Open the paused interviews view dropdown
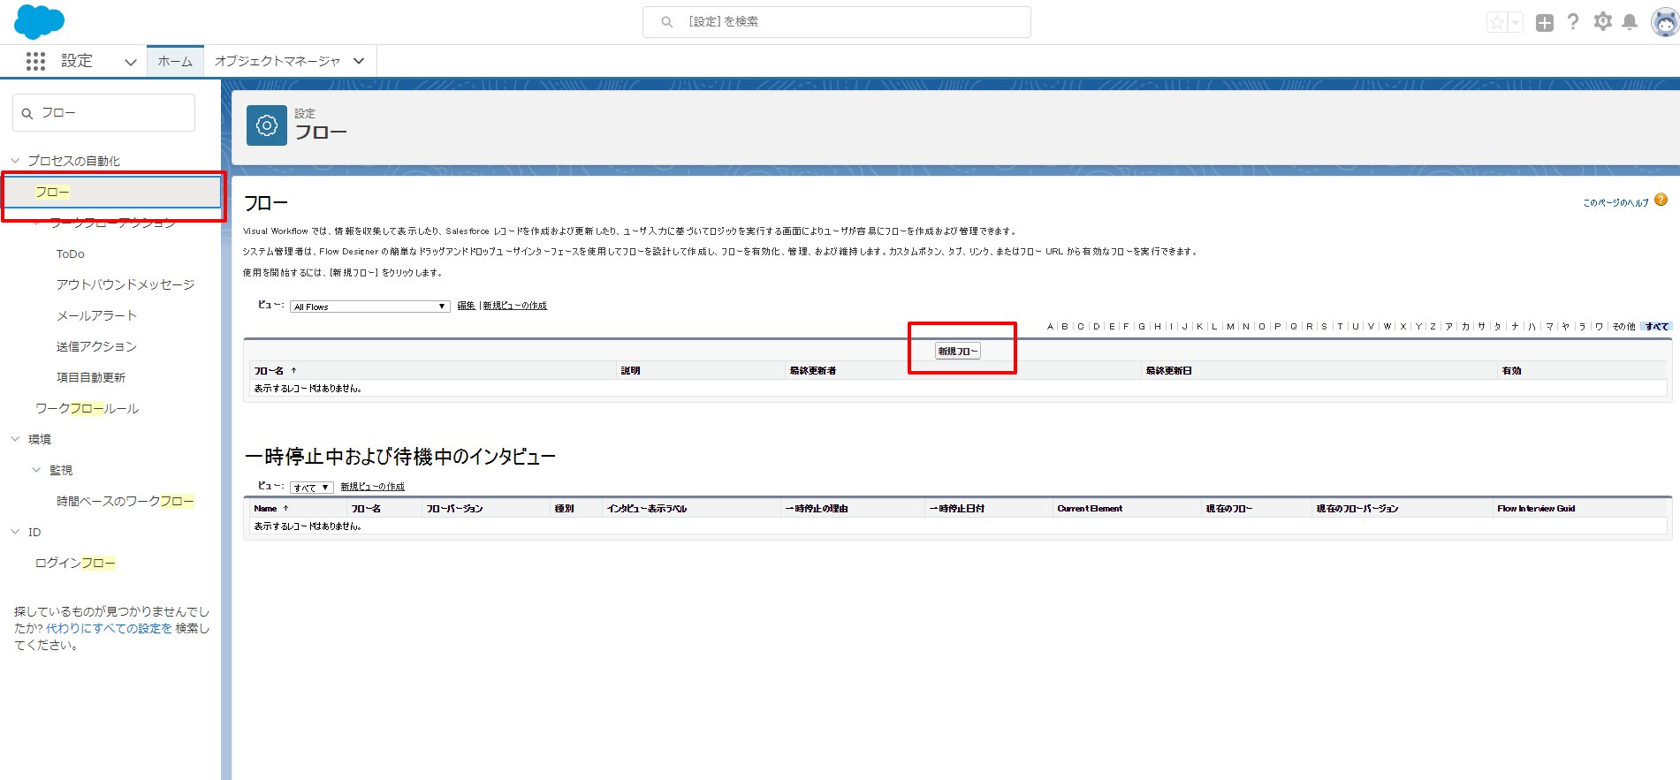This screenshot has width=1680, height=780. pyautogui.click(x=311, y=488)
